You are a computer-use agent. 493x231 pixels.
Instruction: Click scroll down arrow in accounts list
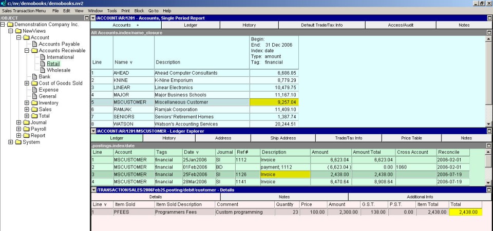tap(489, 123)
